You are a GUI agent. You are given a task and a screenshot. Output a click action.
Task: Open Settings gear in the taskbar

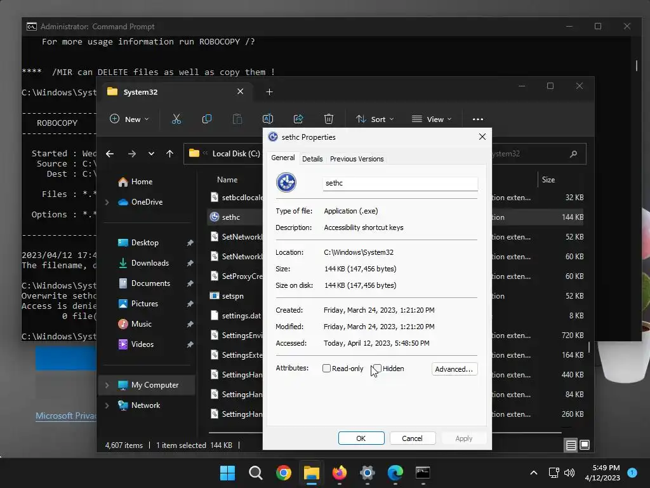[x=368, y=473]
